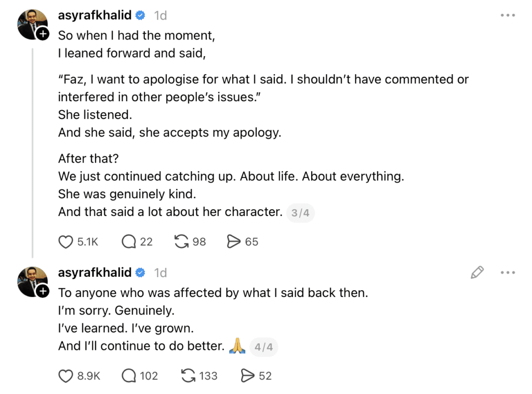Repost the post with 98 reposts

pos(181,241)
